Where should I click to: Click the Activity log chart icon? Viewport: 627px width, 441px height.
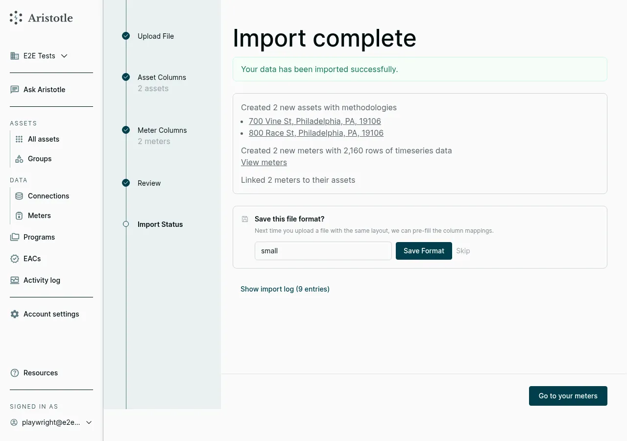point(15,280)
